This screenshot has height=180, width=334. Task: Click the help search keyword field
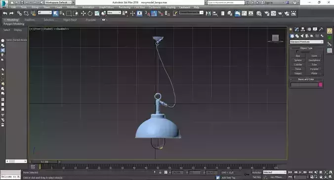tap(226, 2)
